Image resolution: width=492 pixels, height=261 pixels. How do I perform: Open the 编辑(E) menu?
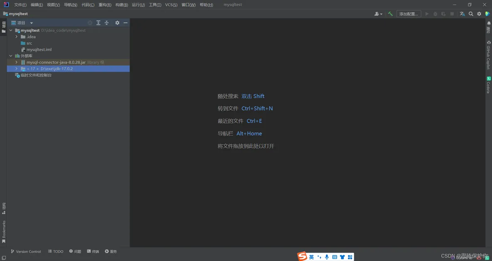(x=37, y=5)
